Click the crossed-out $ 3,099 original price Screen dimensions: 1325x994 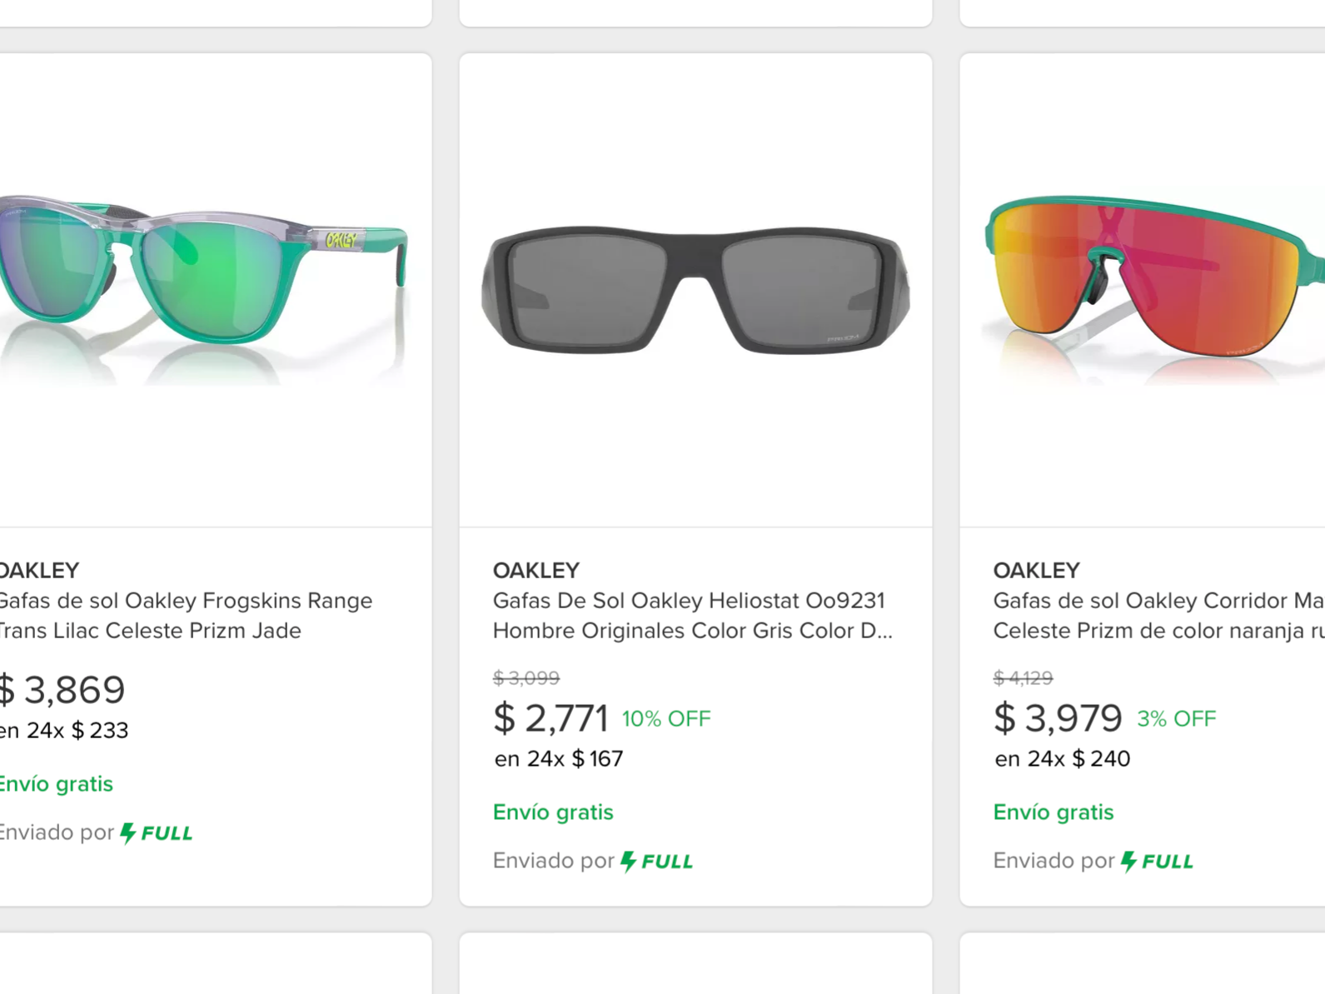(x=526, y=678)
